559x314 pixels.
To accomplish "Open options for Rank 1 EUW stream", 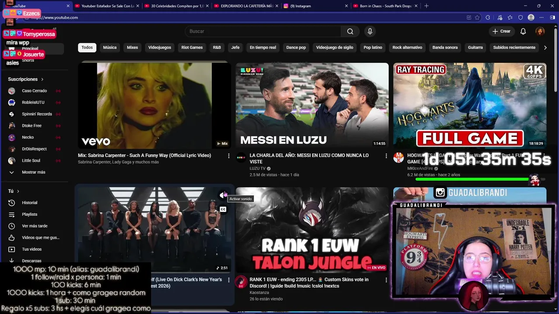I will (x=386, y=280).
